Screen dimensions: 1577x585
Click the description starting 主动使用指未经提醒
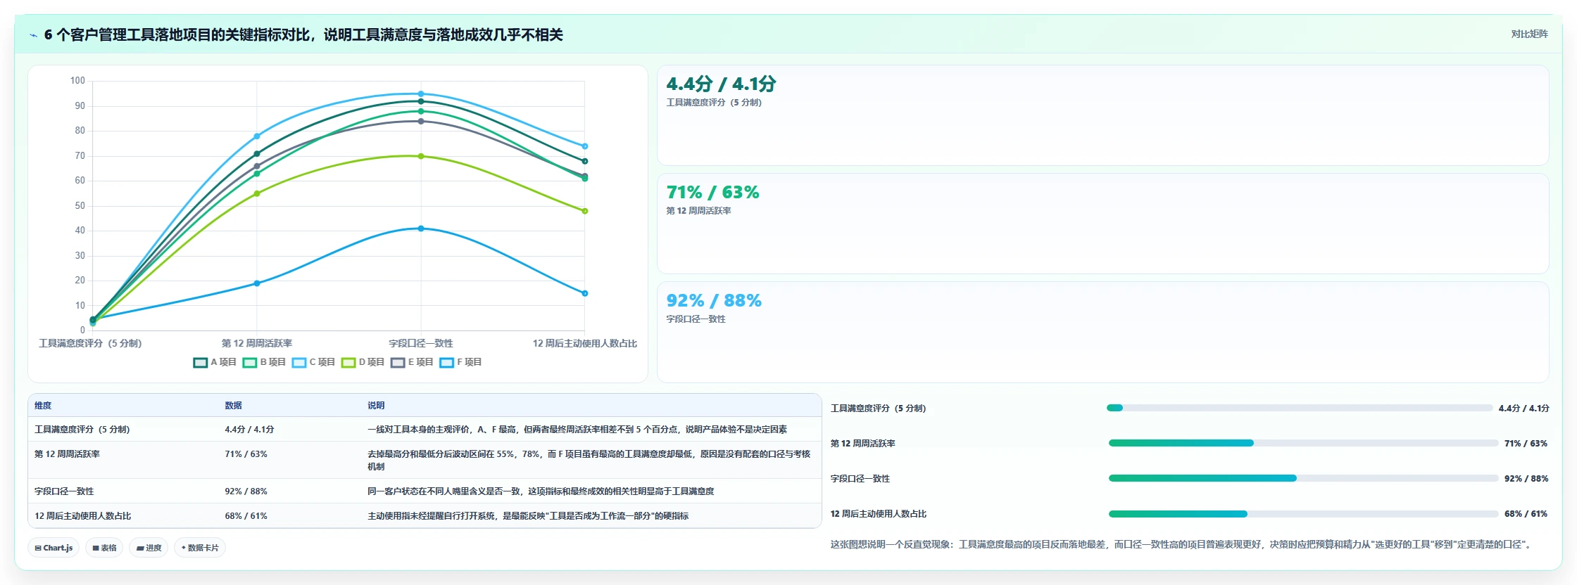coord(528,516)
